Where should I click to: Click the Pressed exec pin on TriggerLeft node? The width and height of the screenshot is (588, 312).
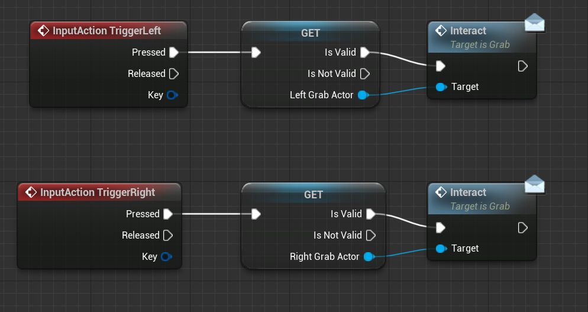point(174,53)
